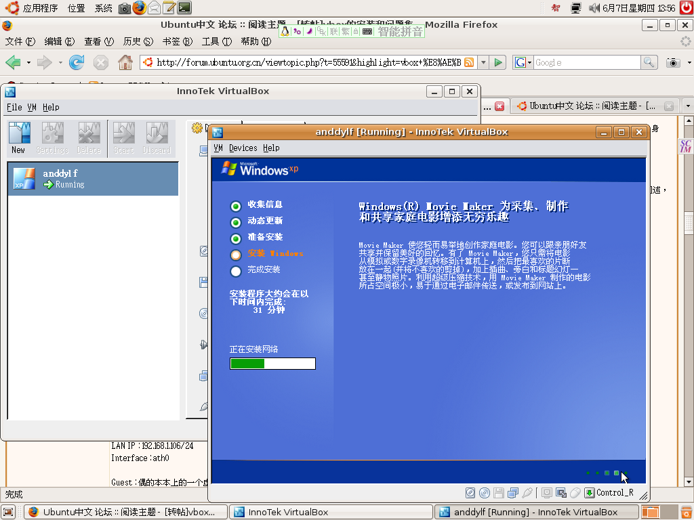The height and width of the screenshot is (520, 694).
Task: Select the anddylf virtual machine entry
Action: pyautogui.click(x=93, y=179)
